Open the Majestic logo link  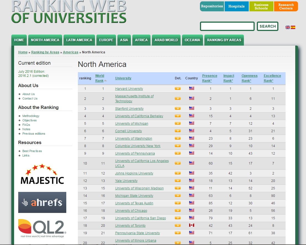(x=42, y=174)
